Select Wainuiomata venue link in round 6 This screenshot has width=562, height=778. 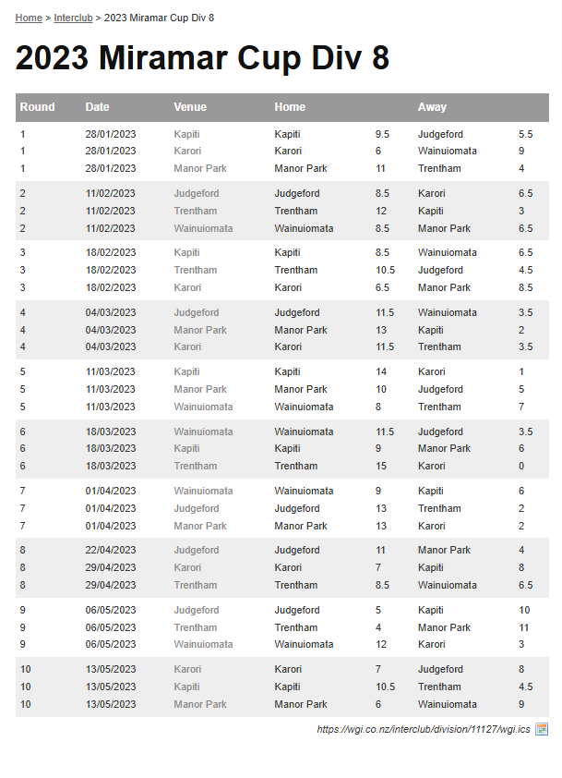203,432
